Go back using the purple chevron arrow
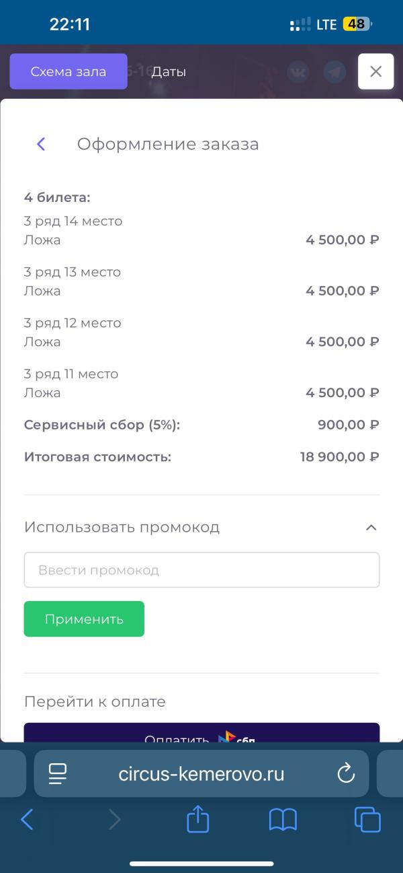403x873 pixels. [x=41, y=144]
